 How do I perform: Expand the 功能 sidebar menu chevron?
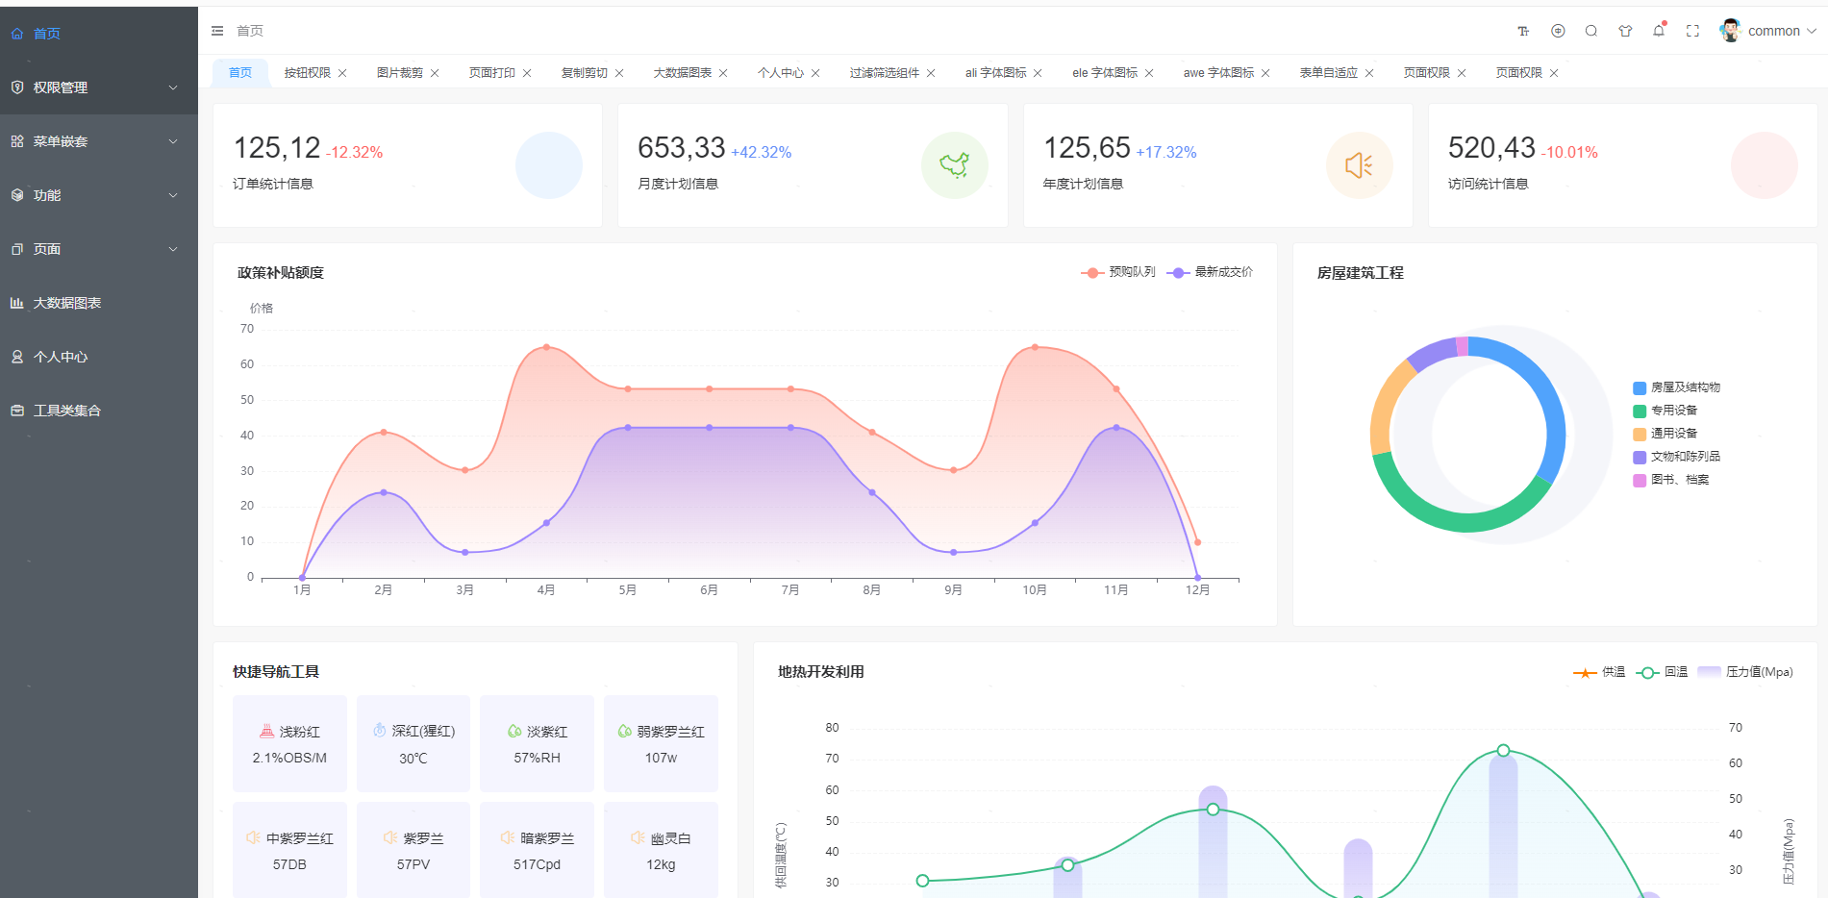coord(173,195)
